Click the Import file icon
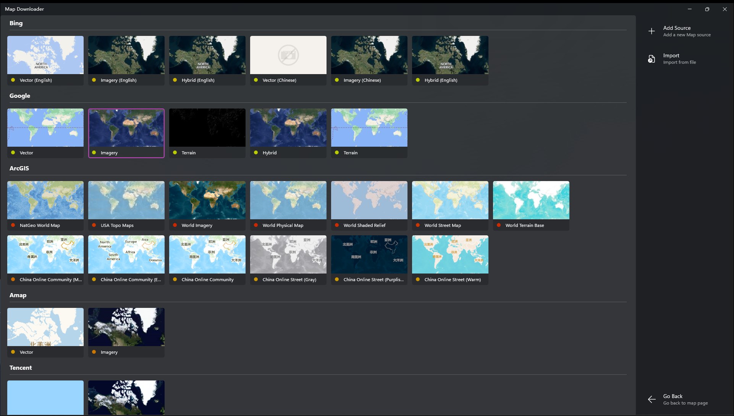This screenshot has width=734, height=416. 652,59
